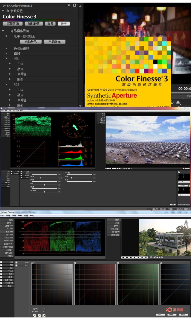Click the fx icon of SA Color Finesse 3
The height and width of the screenshot is (320, 191).
(4, 5)
